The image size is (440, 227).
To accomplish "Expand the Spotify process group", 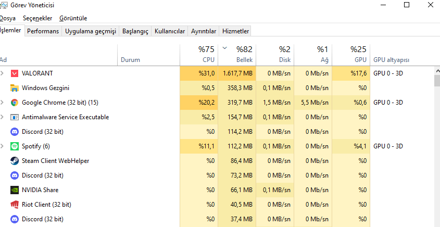I will pyautogui.click(x=3, y=146).
